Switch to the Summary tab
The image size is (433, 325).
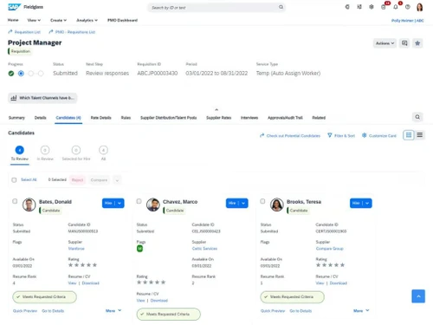coord(16,118)
